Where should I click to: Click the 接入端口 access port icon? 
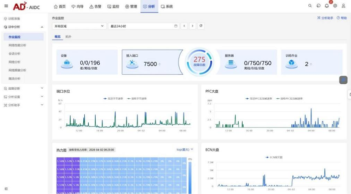(132, 64)
